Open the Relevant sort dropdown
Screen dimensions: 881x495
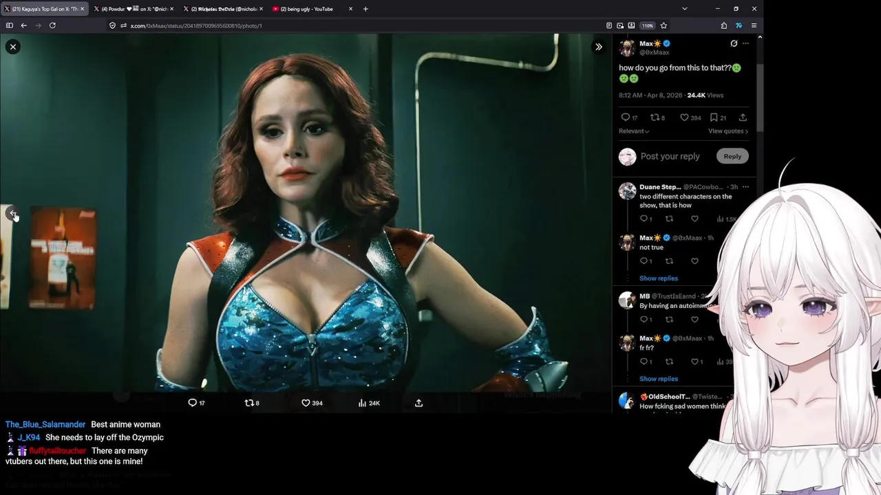(x=634, y=131)
